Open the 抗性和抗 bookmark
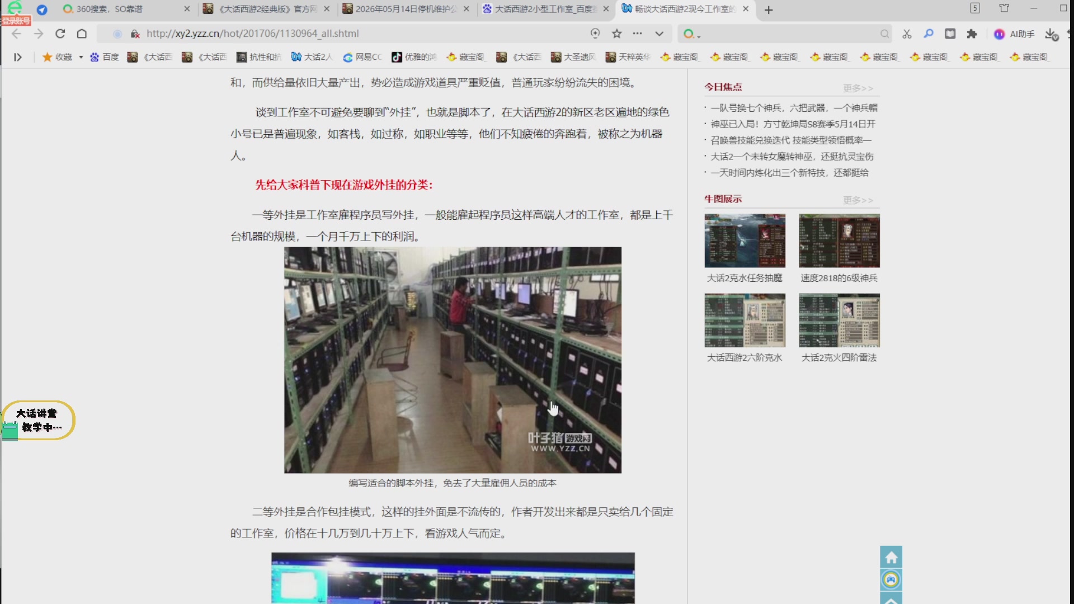Viewport: 1074px width, 604px height. tap(259, 57)
